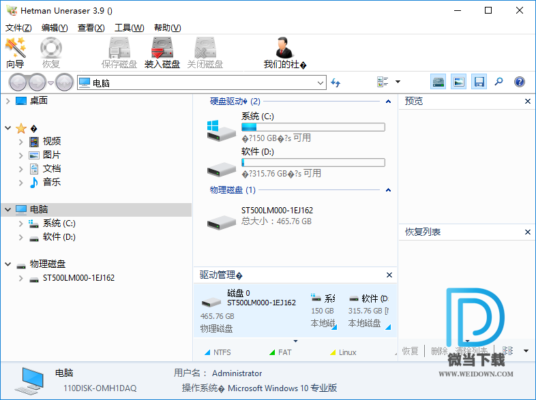The image size is (536, 400).
Task: Expand the 桌面 tree node
Action: [8, 101]
